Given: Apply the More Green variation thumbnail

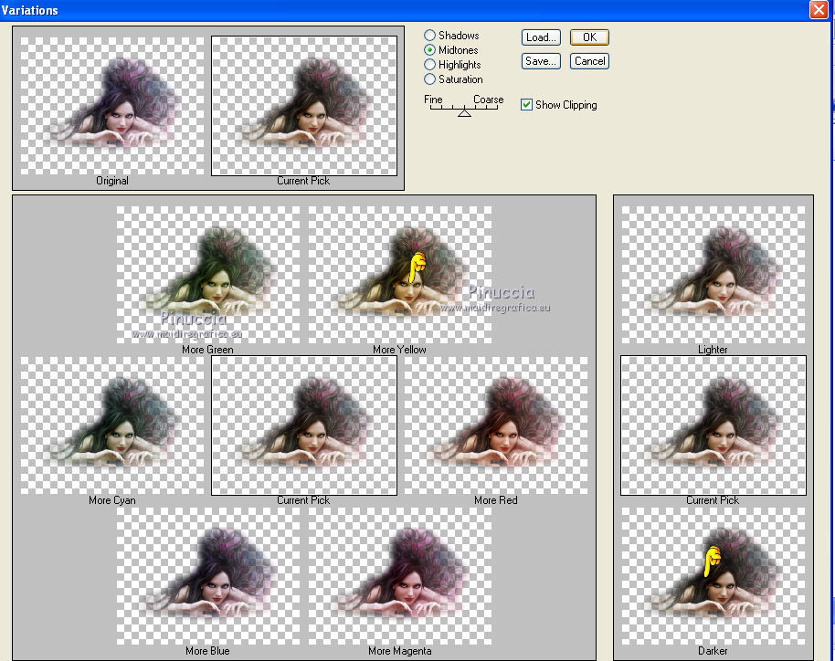Looking at the screenshot, I should point(208,275).
